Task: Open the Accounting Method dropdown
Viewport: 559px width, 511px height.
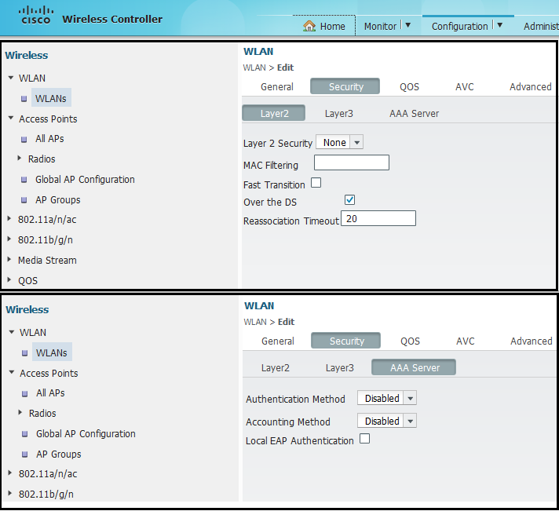Action: coord(386,421)
